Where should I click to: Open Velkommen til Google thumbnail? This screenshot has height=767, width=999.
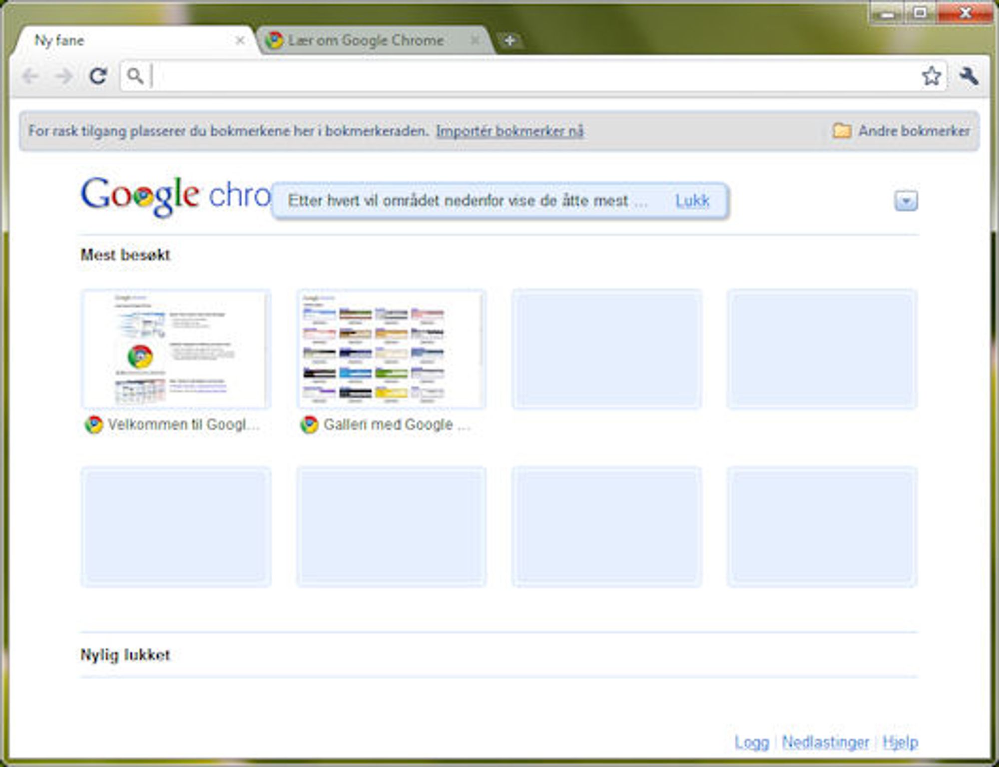coord(176,349)
